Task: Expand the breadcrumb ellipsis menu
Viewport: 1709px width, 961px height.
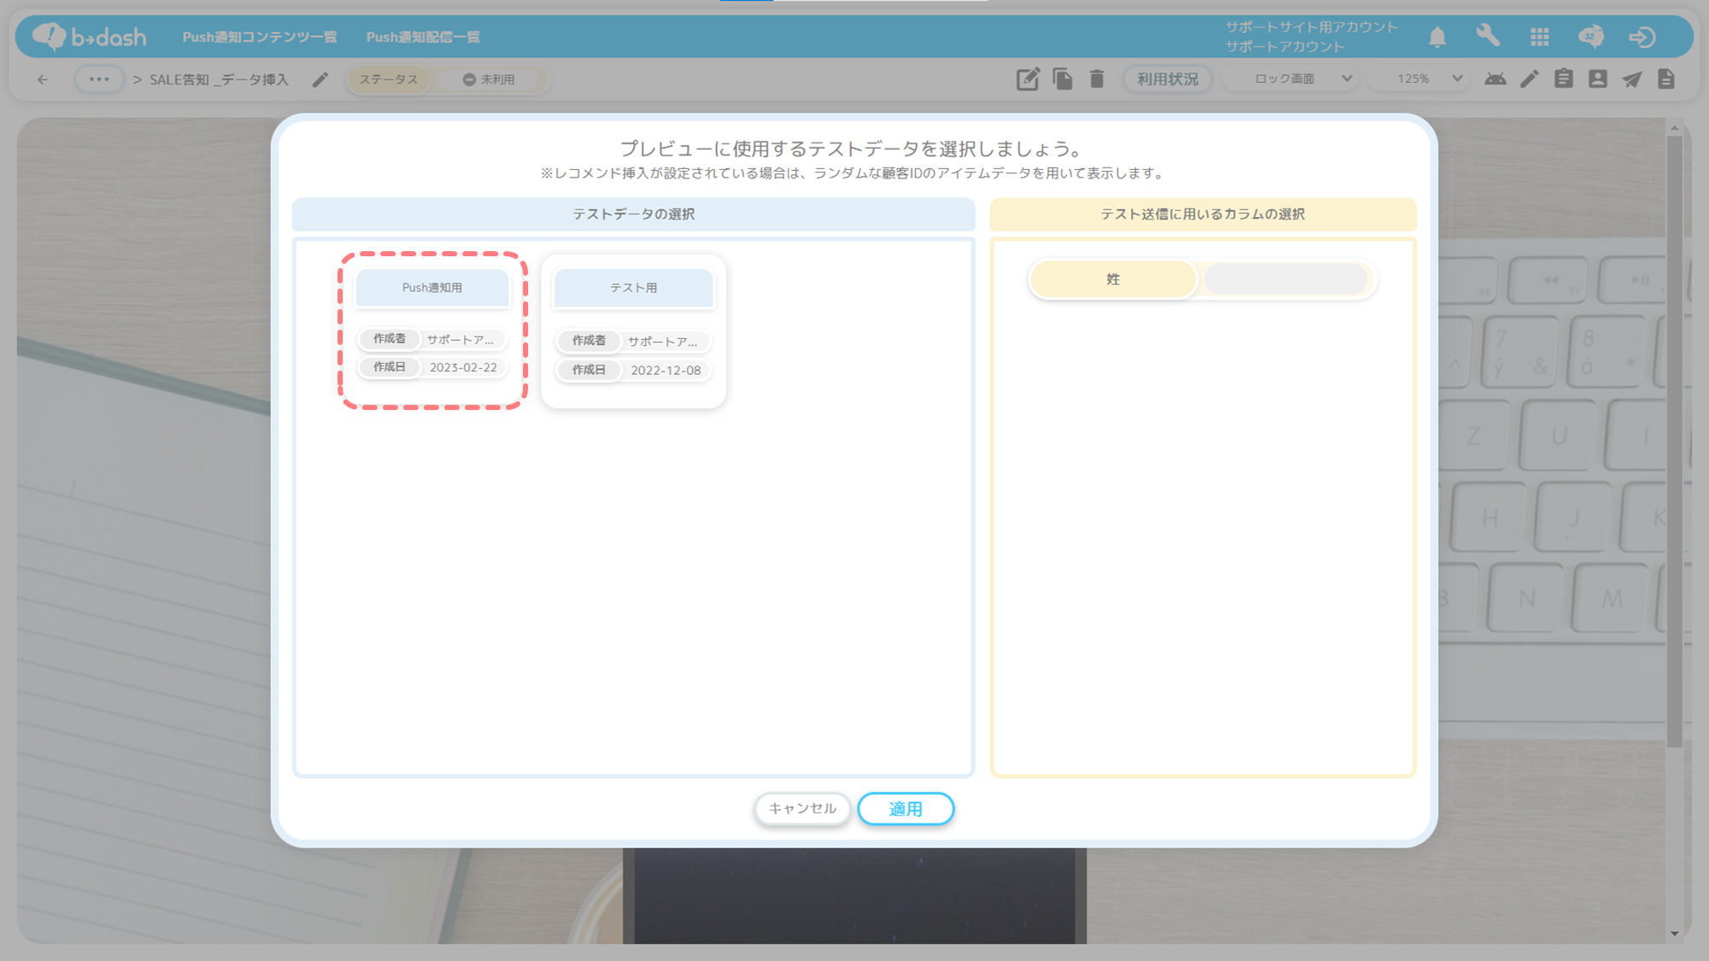Action: point(99,79)
